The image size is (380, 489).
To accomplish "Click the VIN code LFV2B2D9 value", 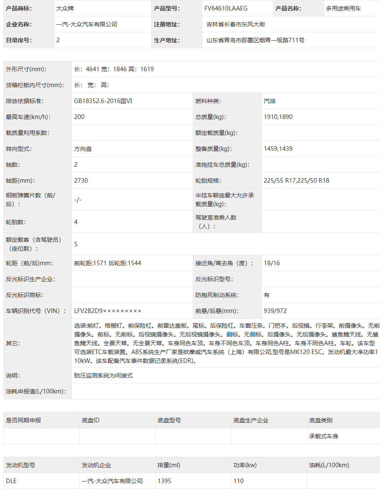I will click(x=108, y=311).
